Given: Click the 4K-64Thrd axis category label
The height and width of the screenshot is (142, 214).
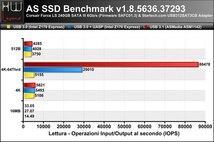Looking at the screenshot, I should point(11,69).
